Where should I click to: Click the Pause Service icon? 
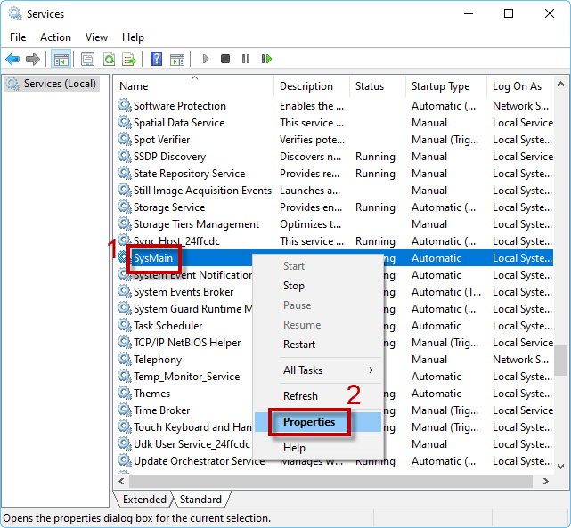point(246,59)
